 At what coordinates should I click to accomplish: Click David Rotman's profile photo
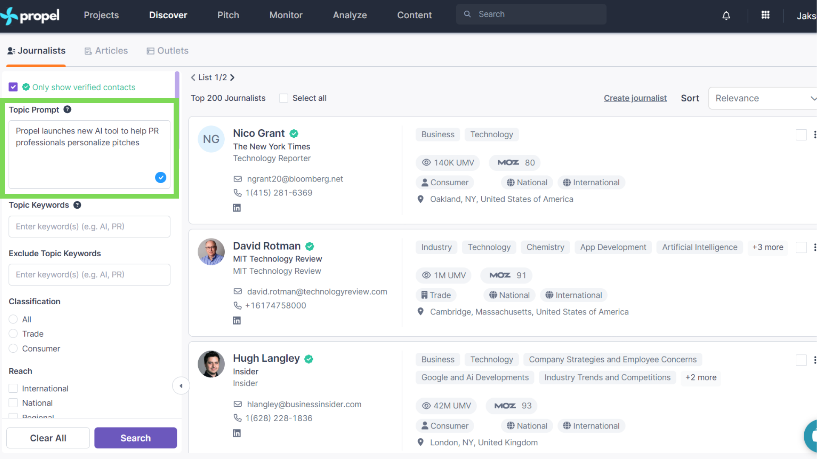[x=211, y=252]
